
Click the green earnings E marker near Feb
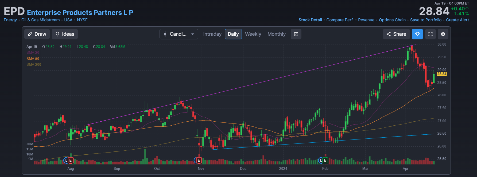tap(325, 160)
